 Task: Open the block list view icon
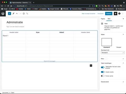[27, 14]
